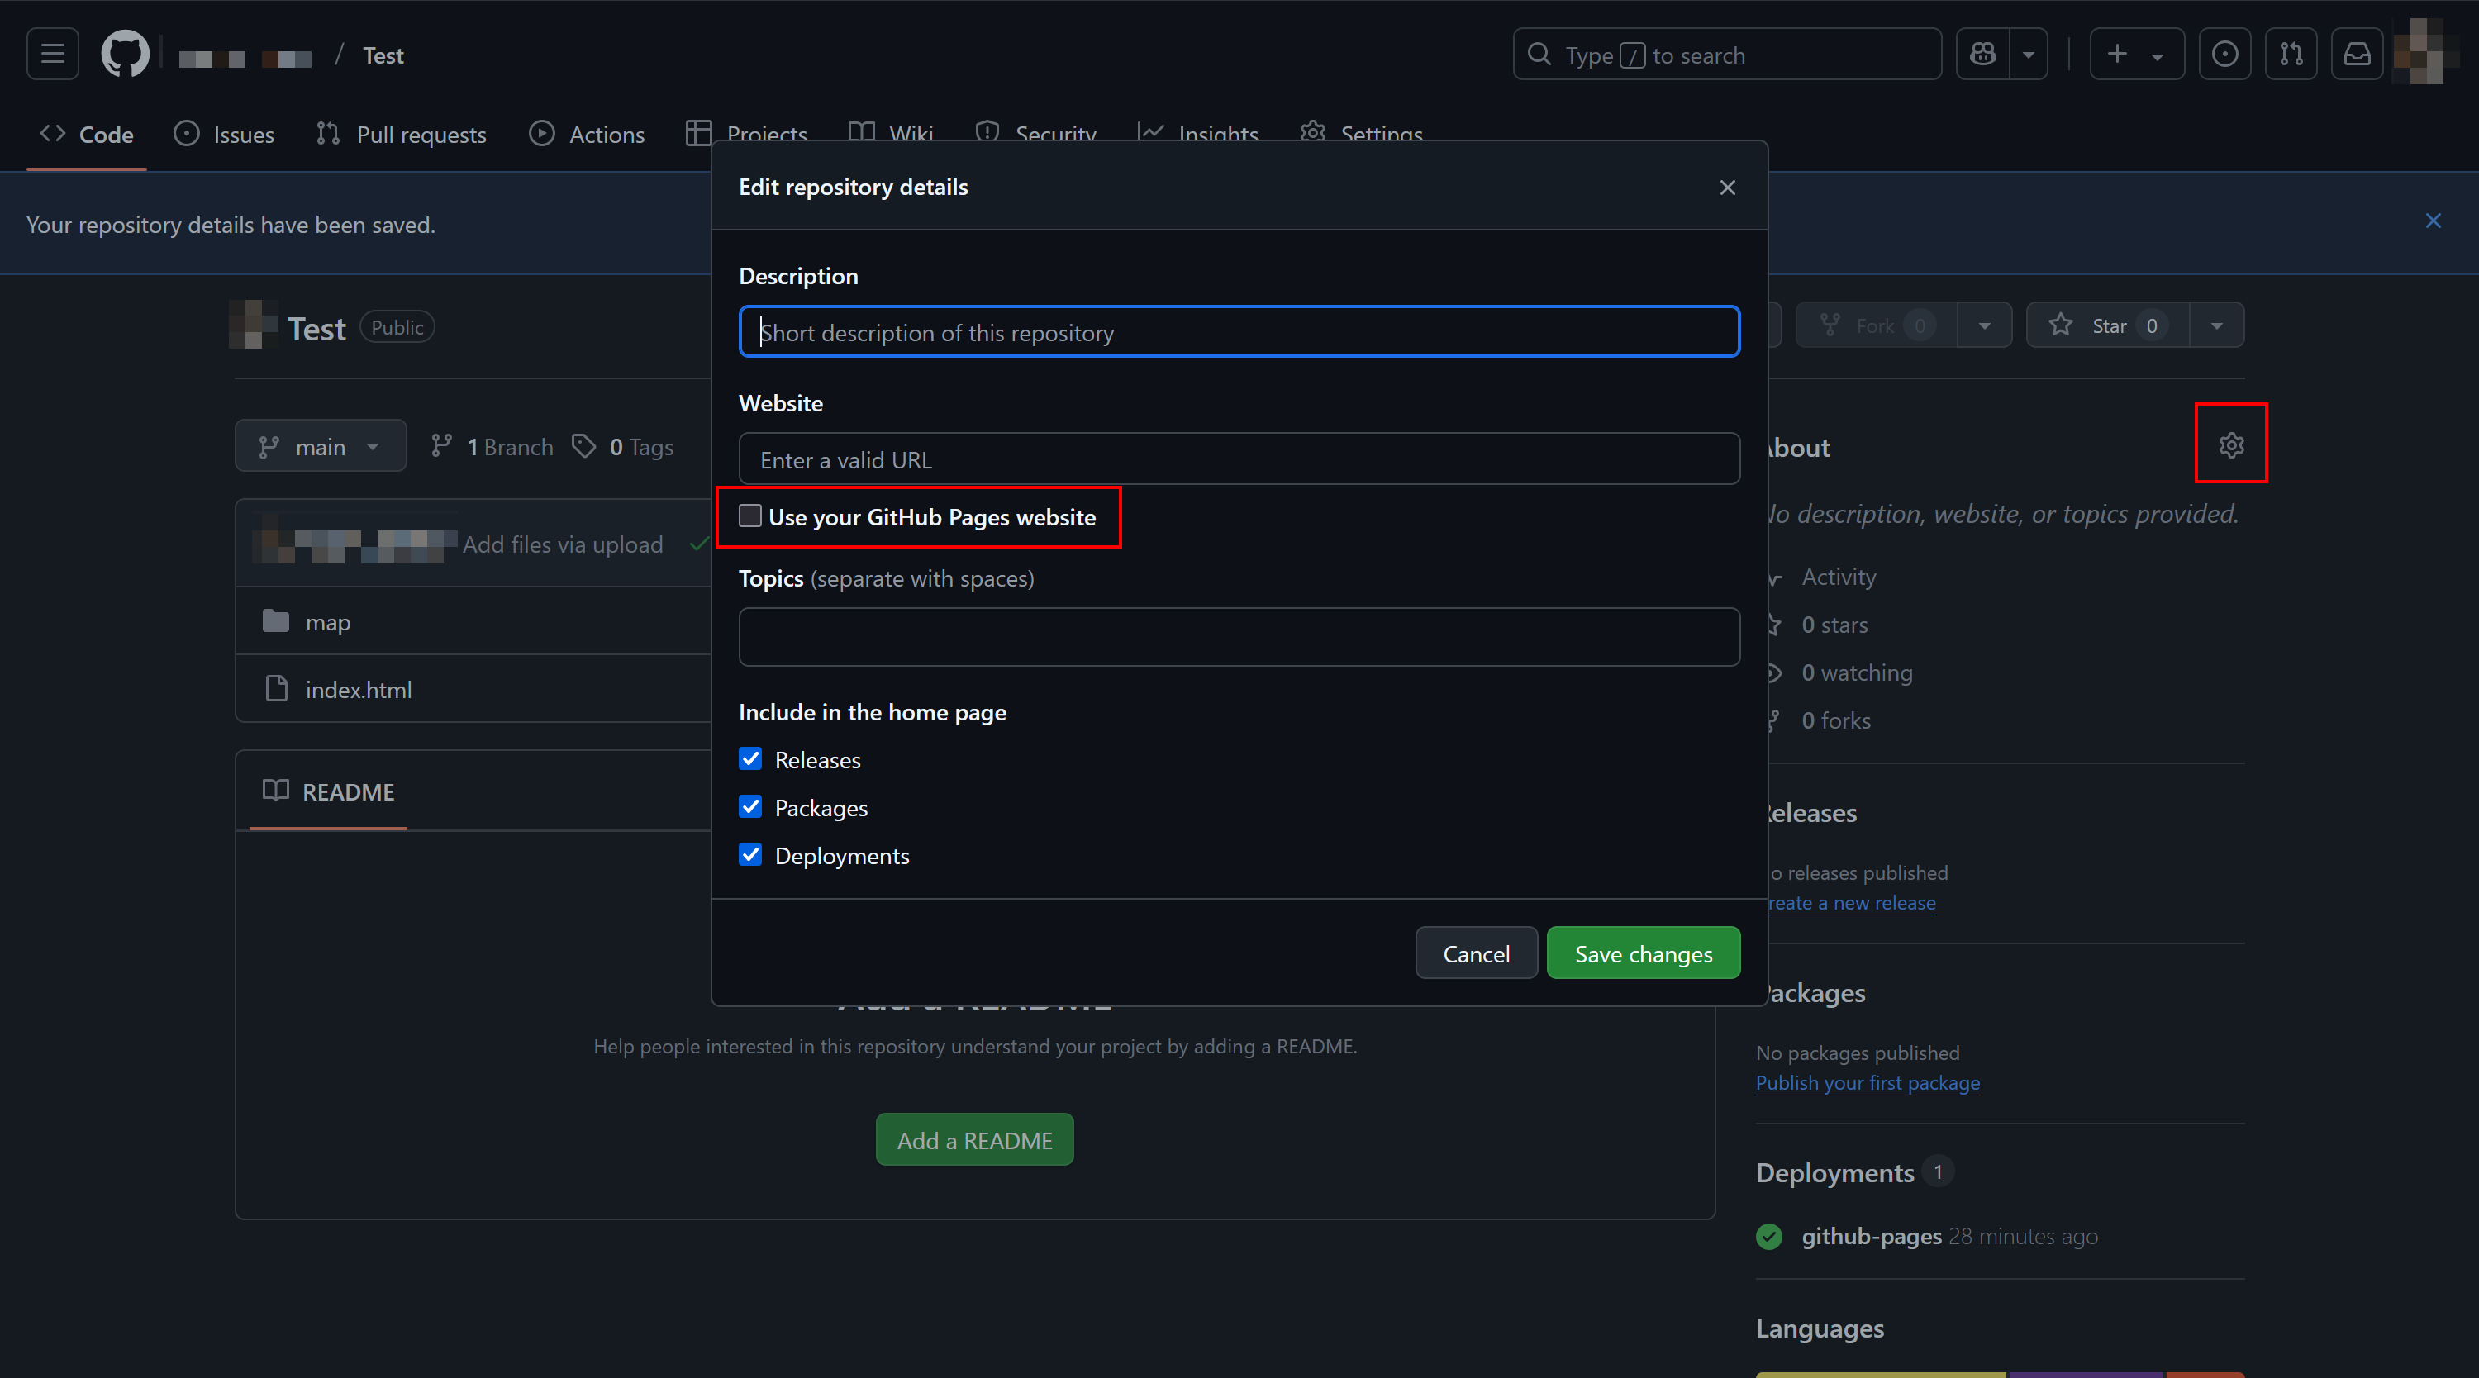The height and width of the screenshot is (1378, 2479).
Task: Uncheck the Deployments checkbox
Action: pyautogui.click(x=750, y=856)
